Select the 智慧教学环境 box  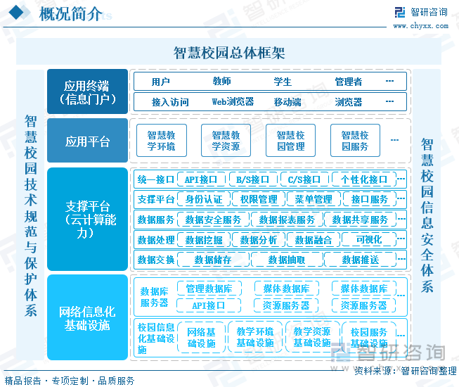click(161, 140)
